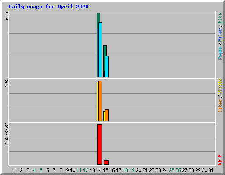Click the yellow Visits bar for day 15
The width and height of the screenshot is (225, 175).
(x=104, y=116)
